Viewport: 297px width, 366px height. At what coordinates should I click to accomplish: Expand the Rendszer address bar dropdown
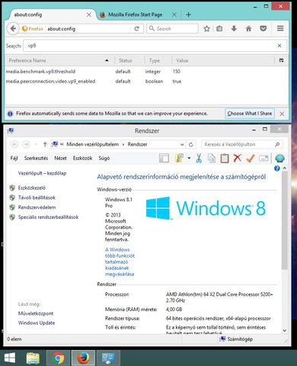click(x=182, y=145)
